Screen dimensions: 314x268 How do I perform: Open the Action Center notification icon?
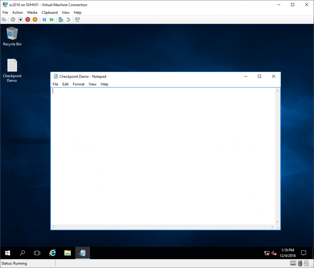click(304, 253)
